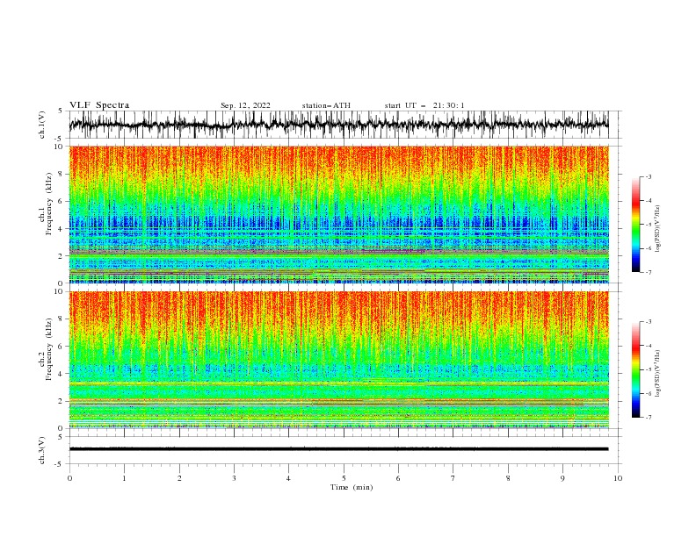The height and width of the screenshot is (537, 696).
Task: Click the ch.1 waveform trace
Action: pyautogui.click(x=338, y=125)
